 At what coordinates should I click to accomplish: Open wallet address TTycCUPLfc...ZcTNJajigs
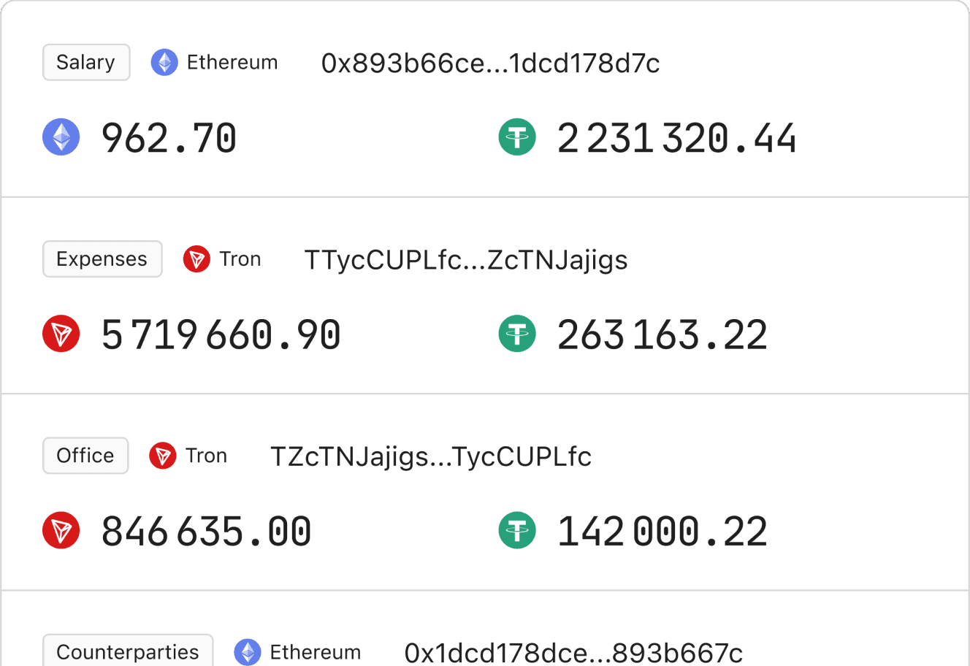coord(466,260)
